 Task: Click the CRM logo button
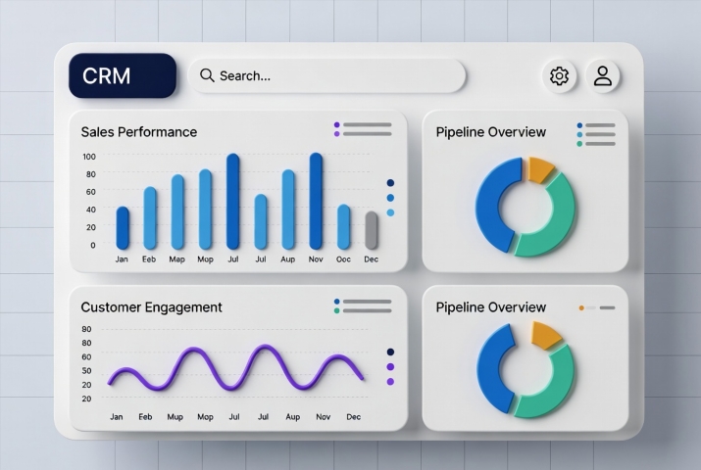pos(123,75)
